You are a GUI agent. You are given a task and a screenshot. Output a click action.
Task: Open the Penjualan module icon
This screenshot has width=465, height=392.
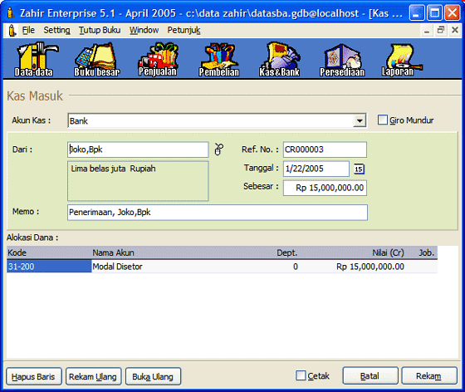[158, 59]
